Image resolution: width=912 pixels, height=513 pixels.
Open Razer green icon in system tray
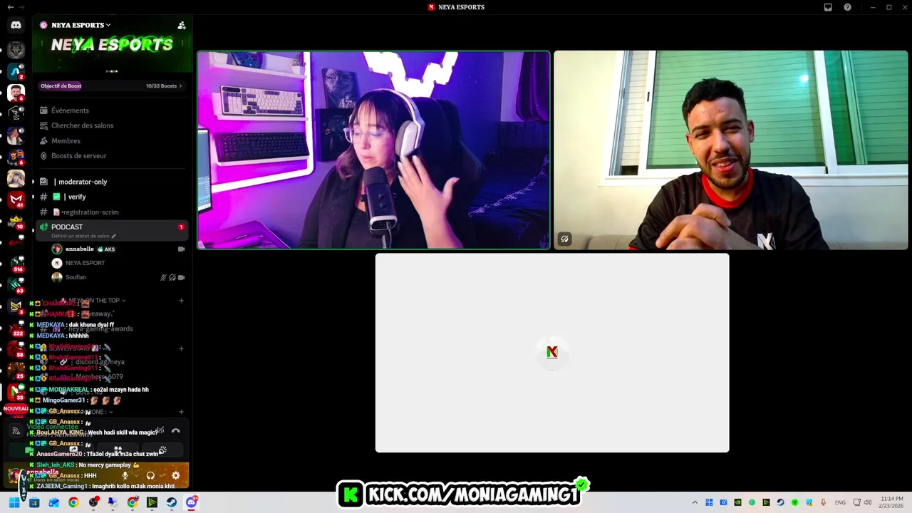(x=794, y=502)
